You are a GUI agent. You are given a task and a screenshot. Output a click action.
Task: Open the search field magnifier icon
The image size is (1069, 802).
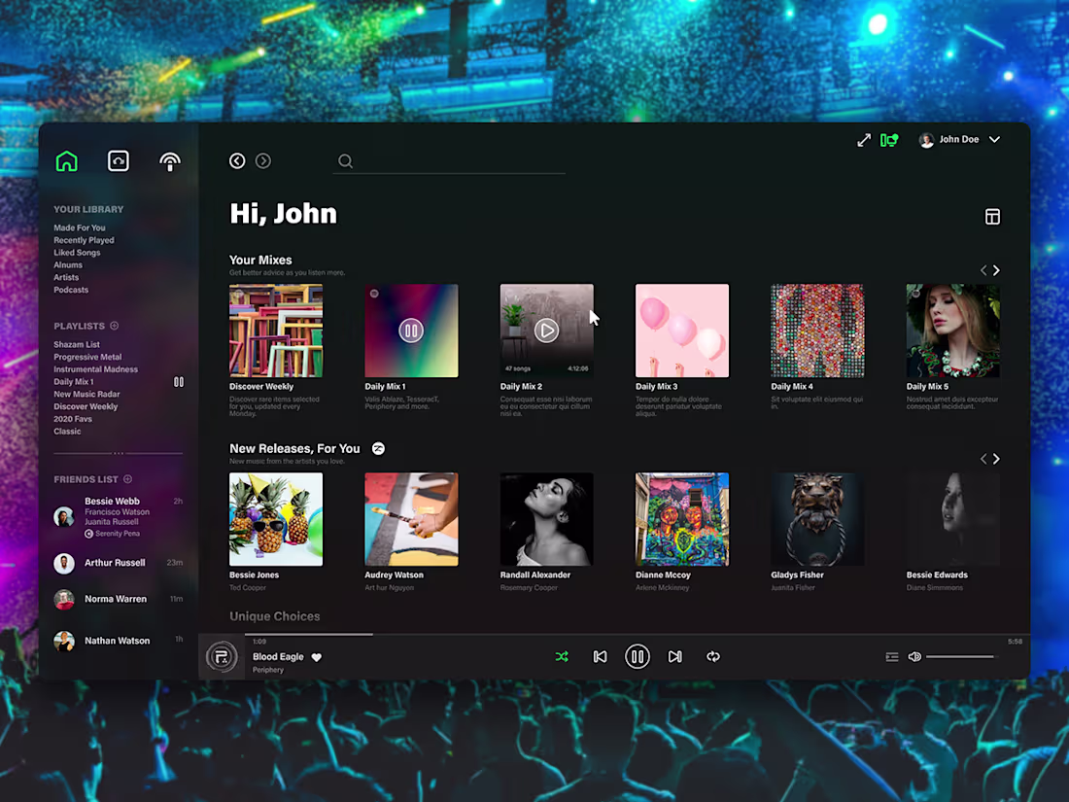pos(345,161)
